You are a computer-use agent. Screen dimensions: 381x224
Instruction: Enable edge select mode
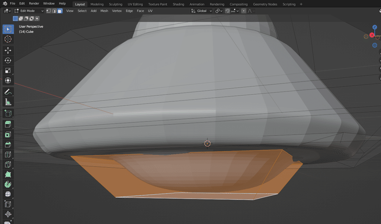coord(54,10)
